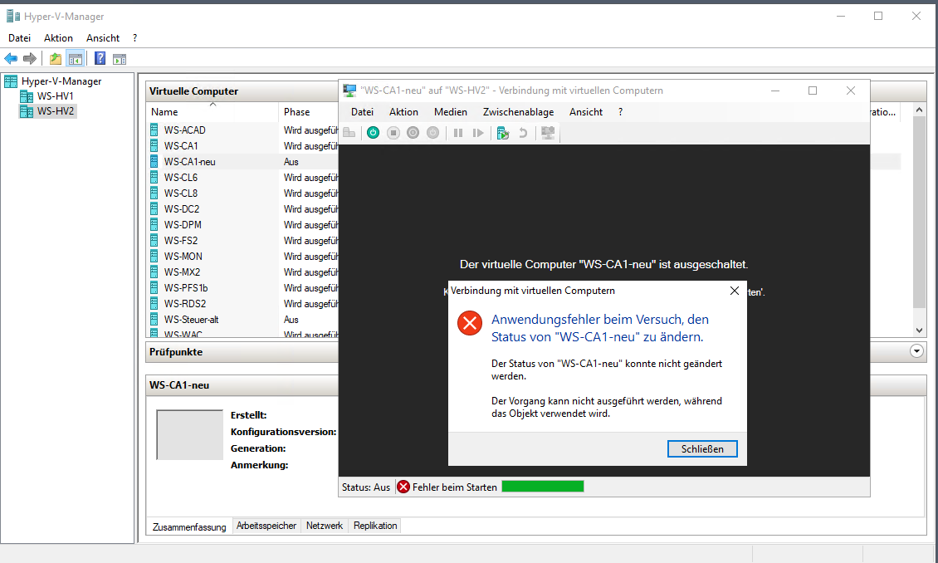Click the Name column header

(x=212, y=112)
